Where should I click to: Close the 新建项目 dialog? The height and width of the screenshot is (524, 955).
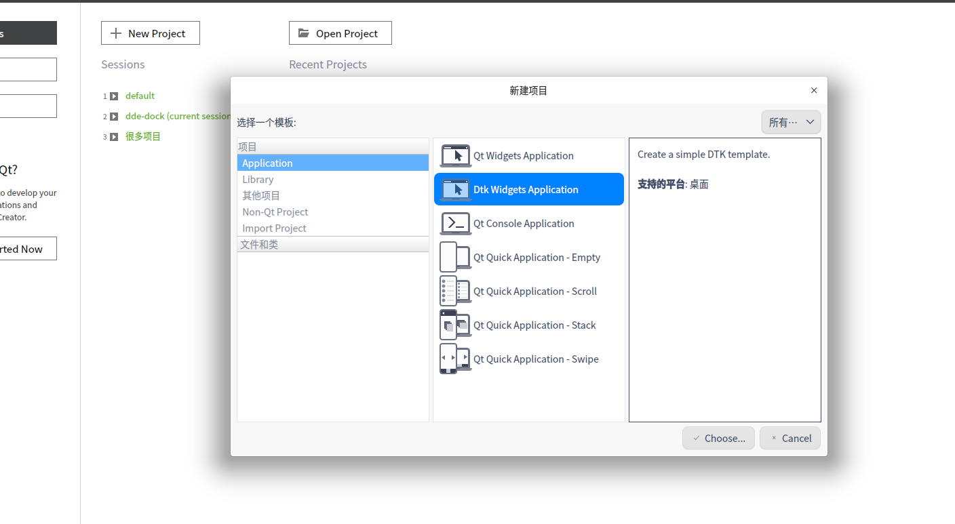tap(814, 90)
